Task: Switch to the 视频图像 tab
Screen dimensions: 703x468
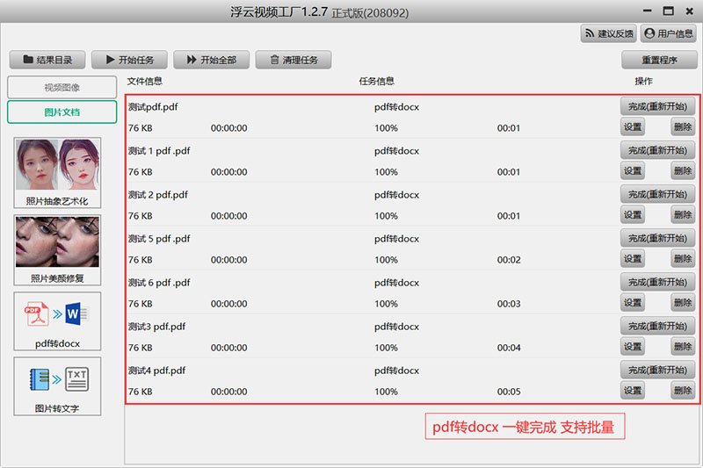Action: (62, 88)
